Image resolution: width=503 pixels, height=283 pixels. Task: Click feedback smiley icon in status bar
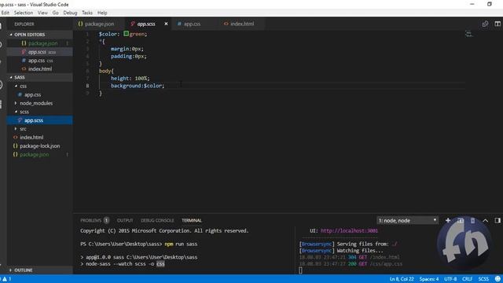pyautogui.click(x=497, y=279)
